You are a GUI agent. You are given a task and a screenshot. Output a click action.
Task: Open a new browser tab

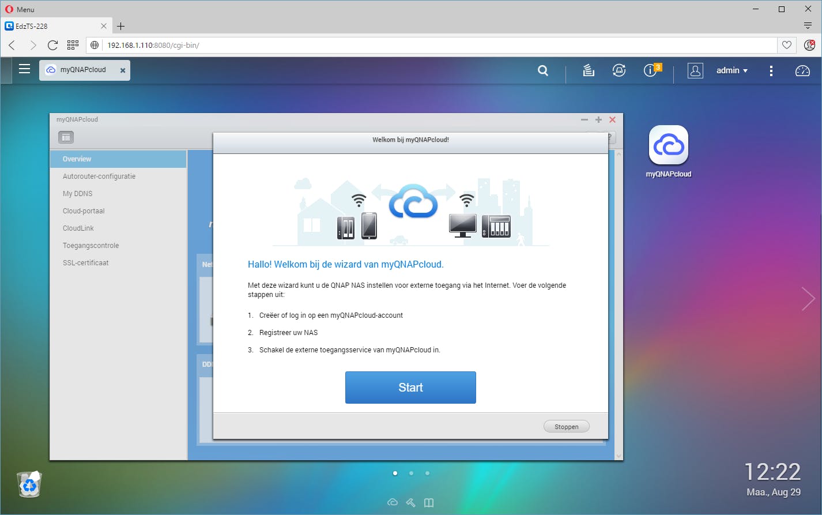[x=120, y=26]
